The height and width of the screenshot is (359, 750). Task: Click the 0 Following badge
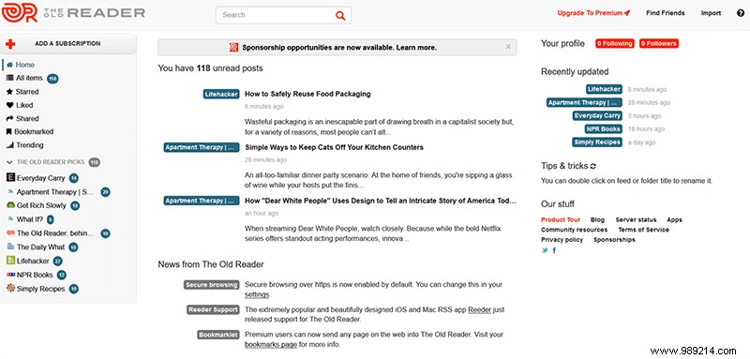(615, 43)
